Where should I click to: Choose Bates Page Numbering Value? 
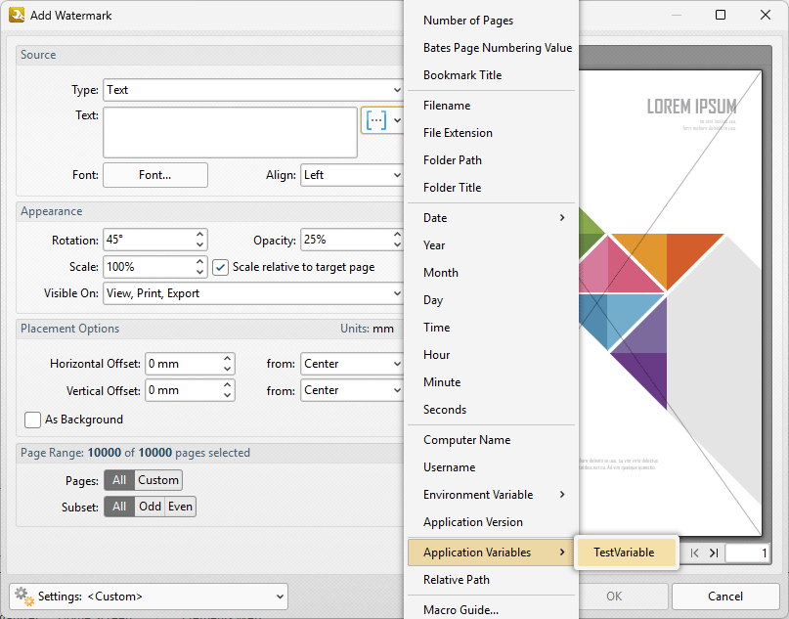(x=491, y=48)
